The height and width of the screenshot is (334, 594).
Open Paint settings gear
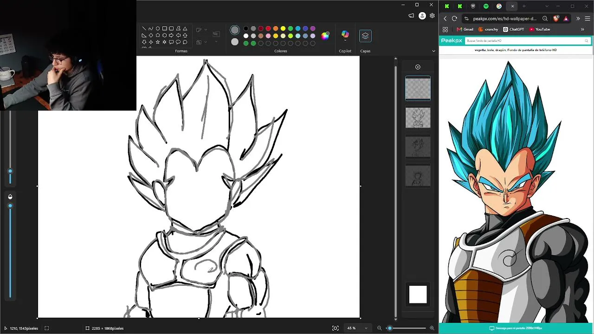432,16
